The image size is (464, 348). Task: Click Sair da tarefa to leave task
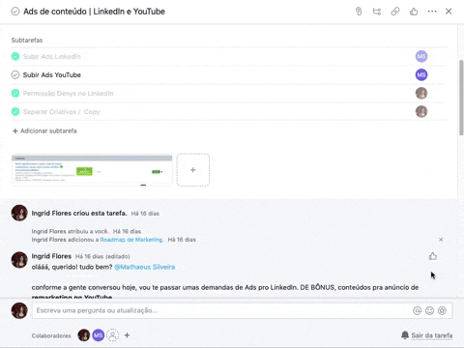pos(432,335)
